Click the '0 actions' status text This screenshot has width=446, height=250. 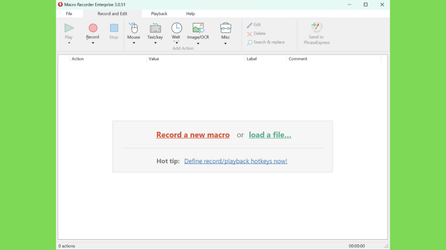[x=67, y=246]
